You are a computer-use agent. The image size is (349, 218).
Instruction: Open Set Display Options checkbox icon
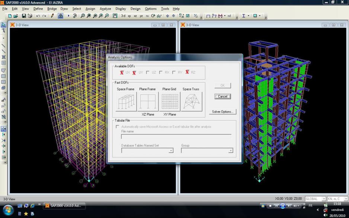tap(188, 16)
